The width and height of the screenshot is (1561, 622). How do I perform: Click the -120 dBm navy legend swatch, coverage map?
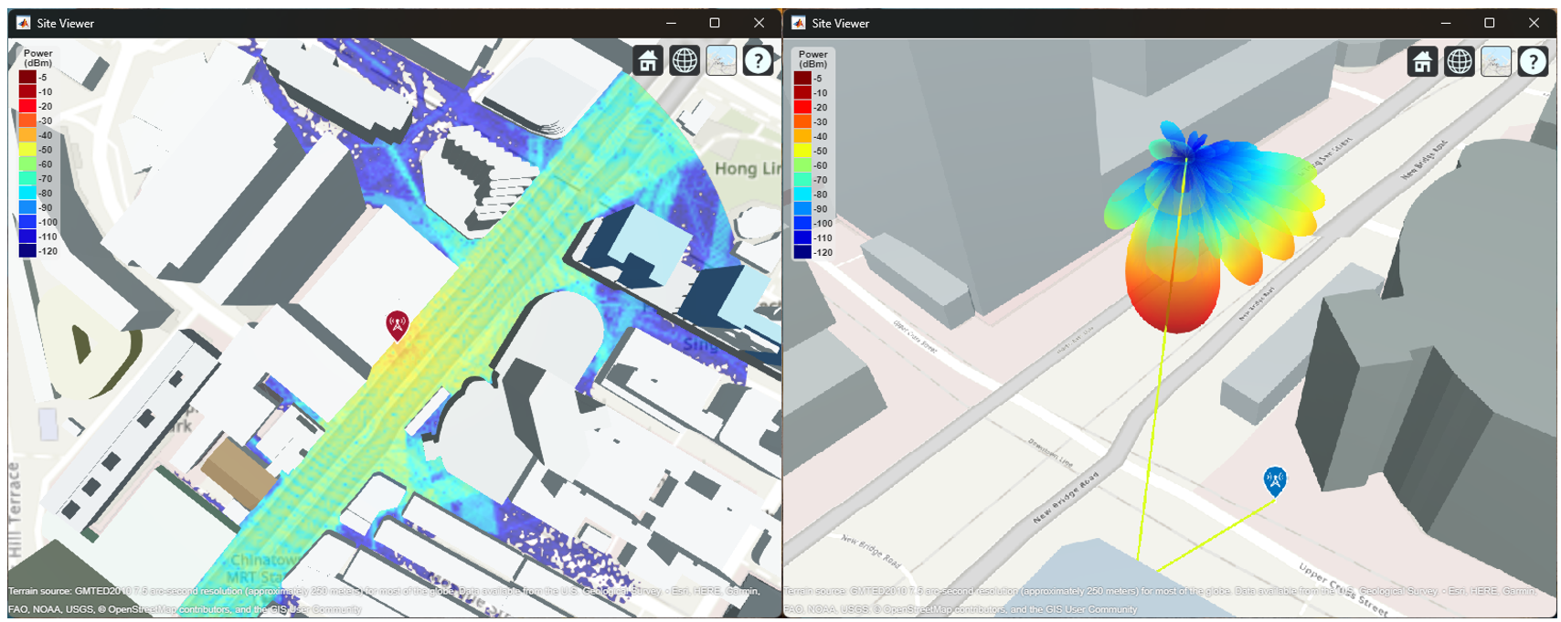tap(27, 251)
